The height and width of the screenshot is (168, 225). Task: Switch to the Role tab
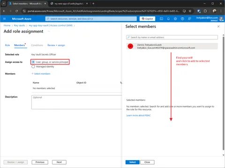(7, 45)
